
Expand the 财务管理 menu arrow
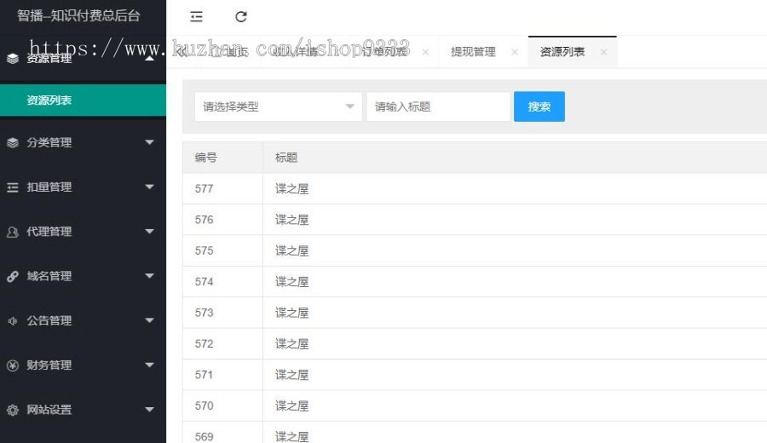(x=150, y=365)
